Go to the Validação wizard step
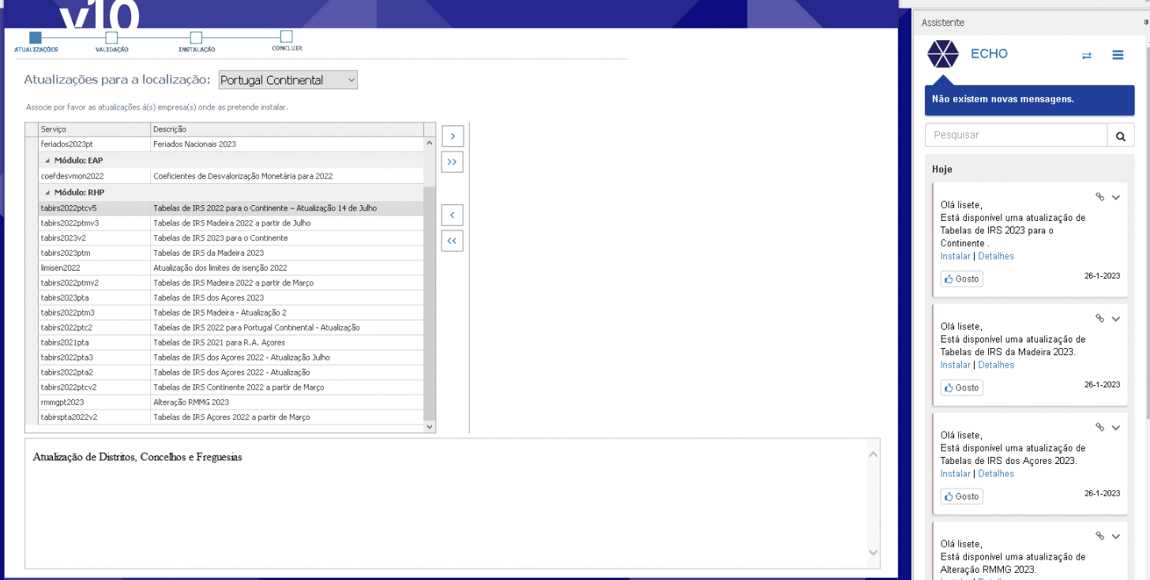Screen dimensions: 1150x580 pyautogui.click(x=111, y=38)
